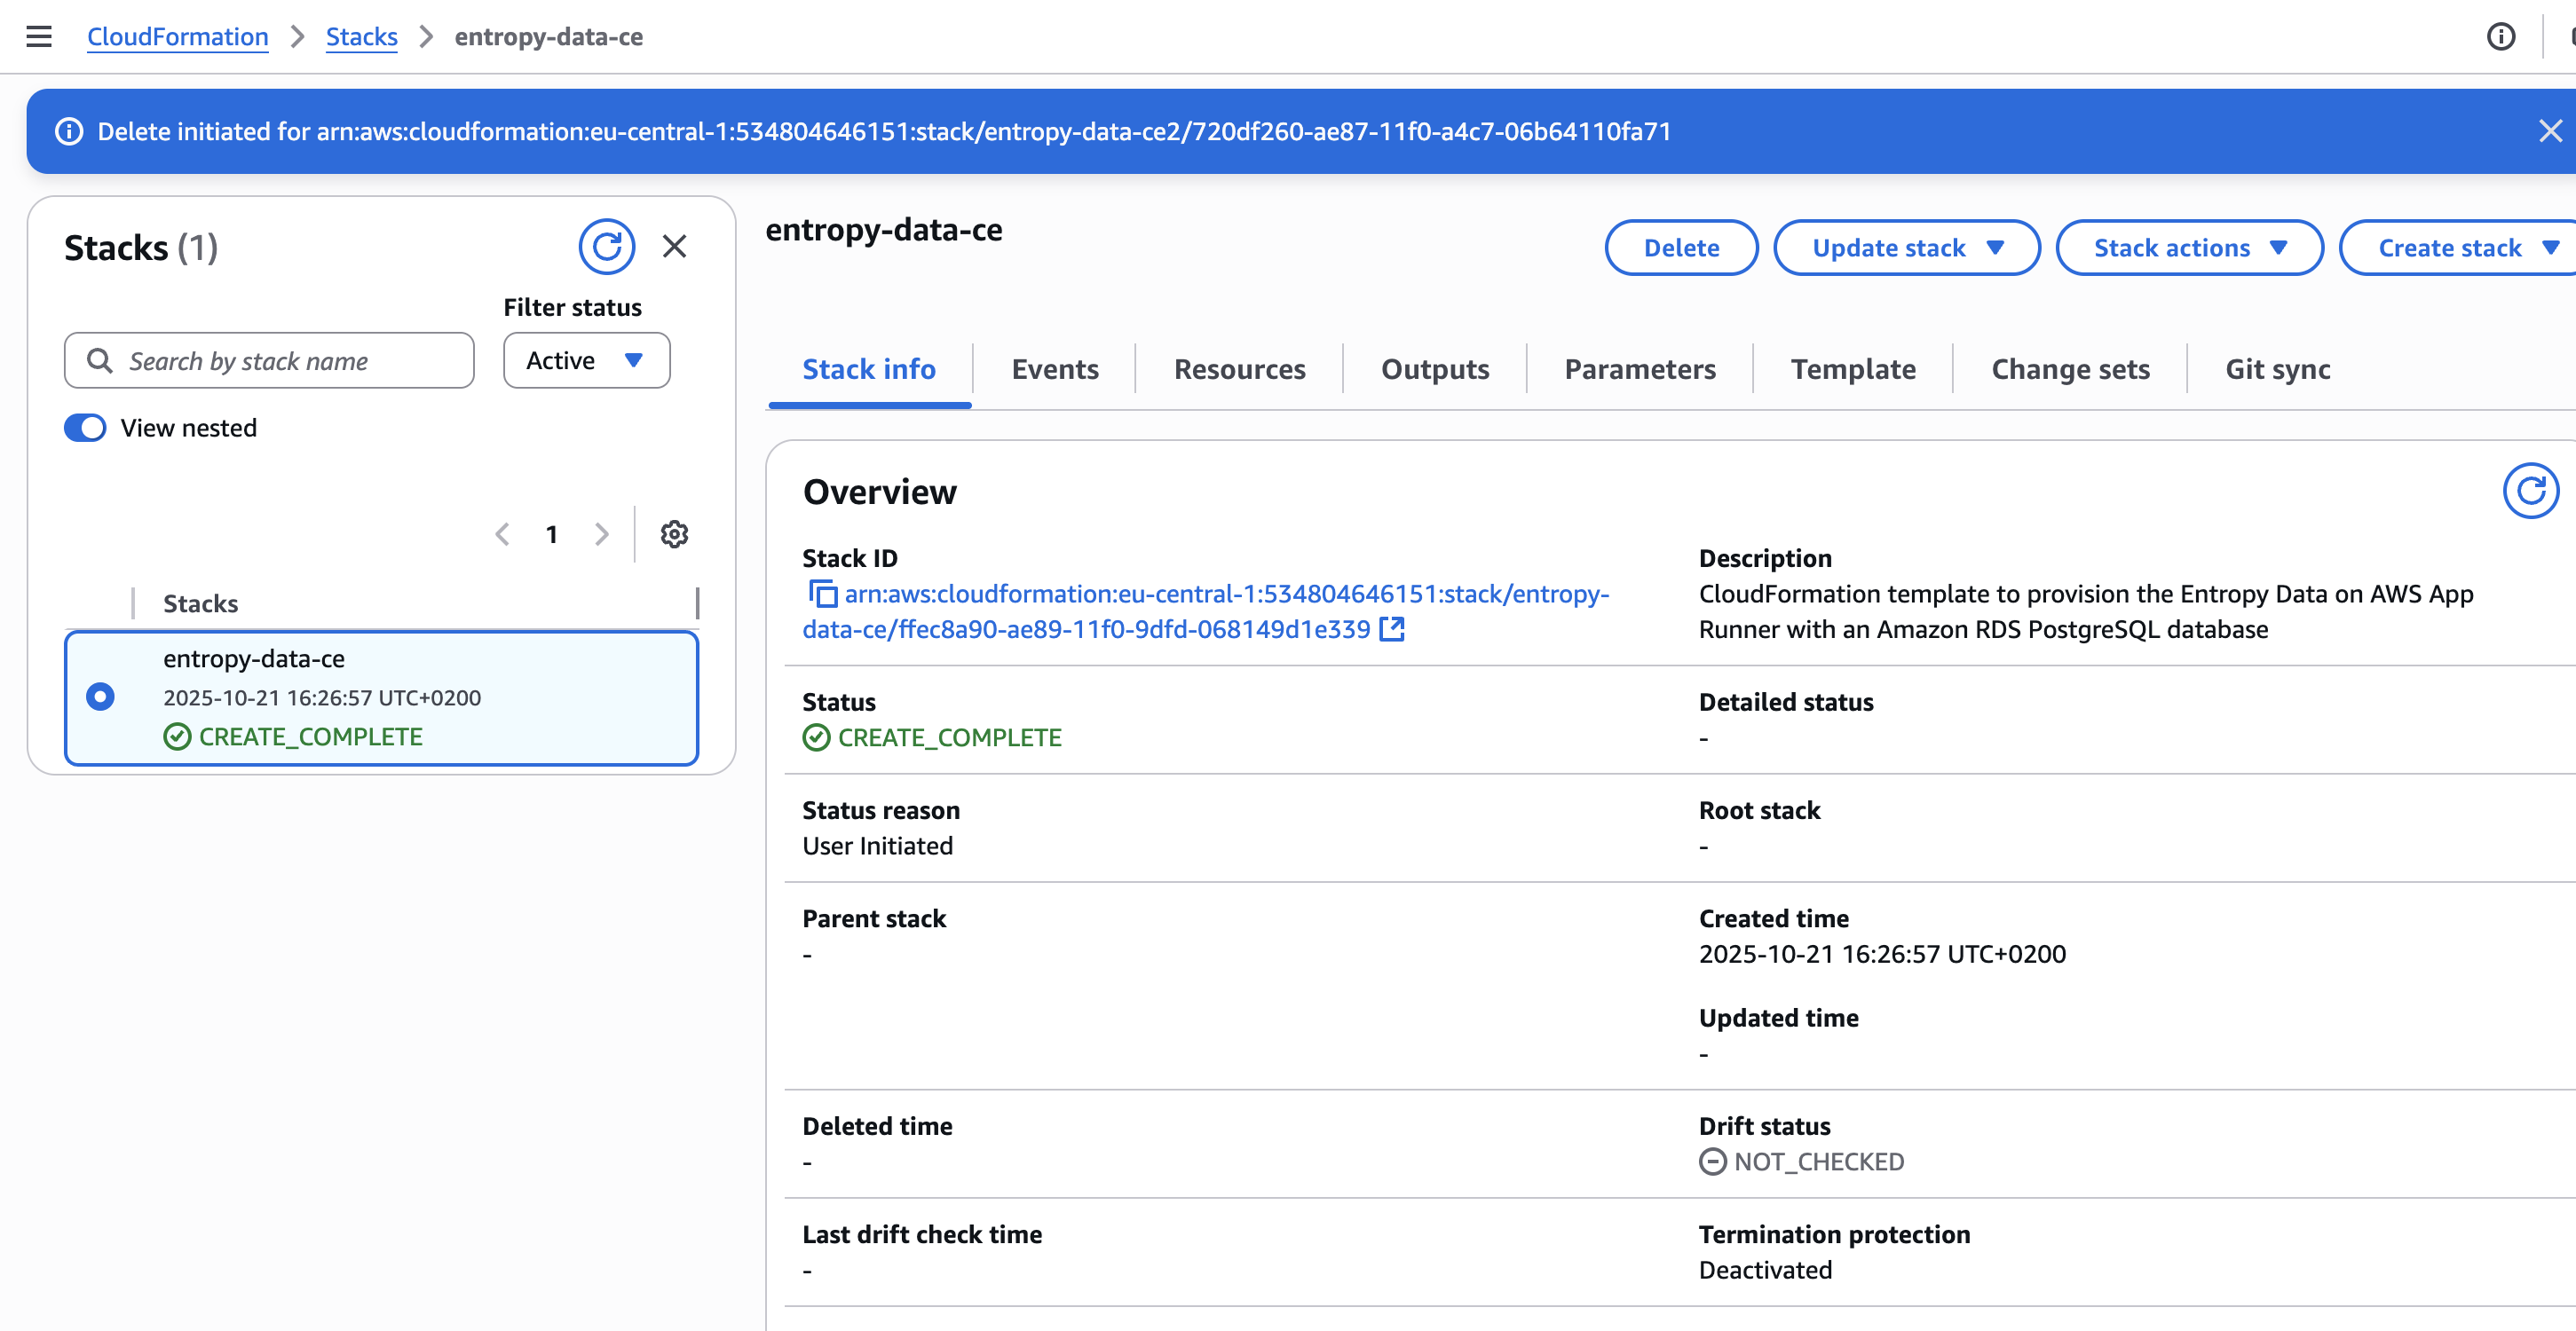Viewport: 2576px width, 1331px height.
Task: Open the Active filter status dropdown
Action: (586, 360)
